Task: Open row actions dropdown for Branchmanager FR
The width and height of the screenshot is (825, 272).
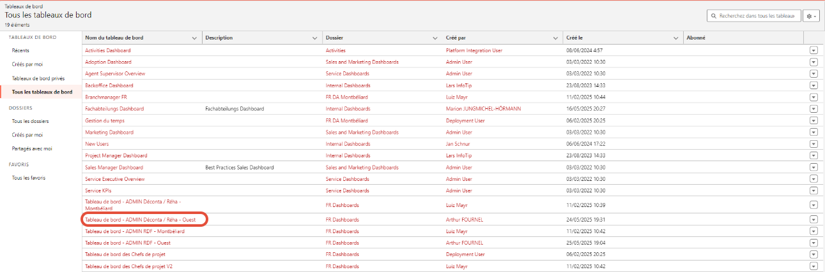Action: point(813,97)
